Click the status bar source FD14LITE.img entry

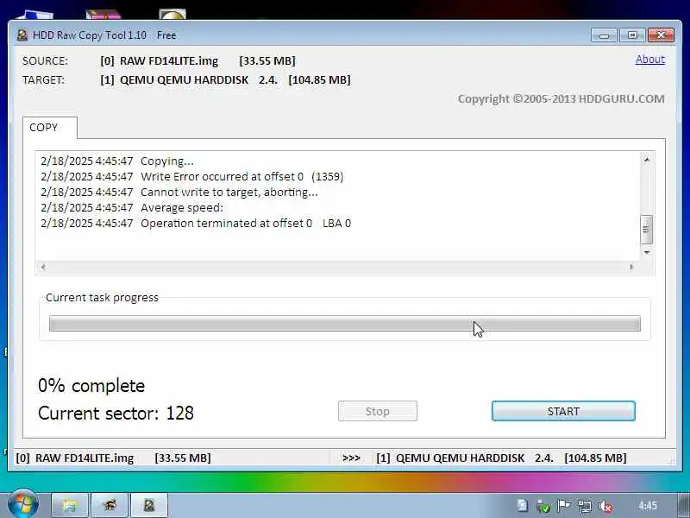point(114,458)
